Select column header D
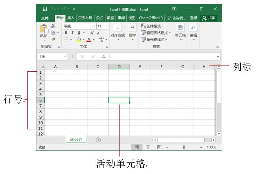 click(x=119, y=67)
